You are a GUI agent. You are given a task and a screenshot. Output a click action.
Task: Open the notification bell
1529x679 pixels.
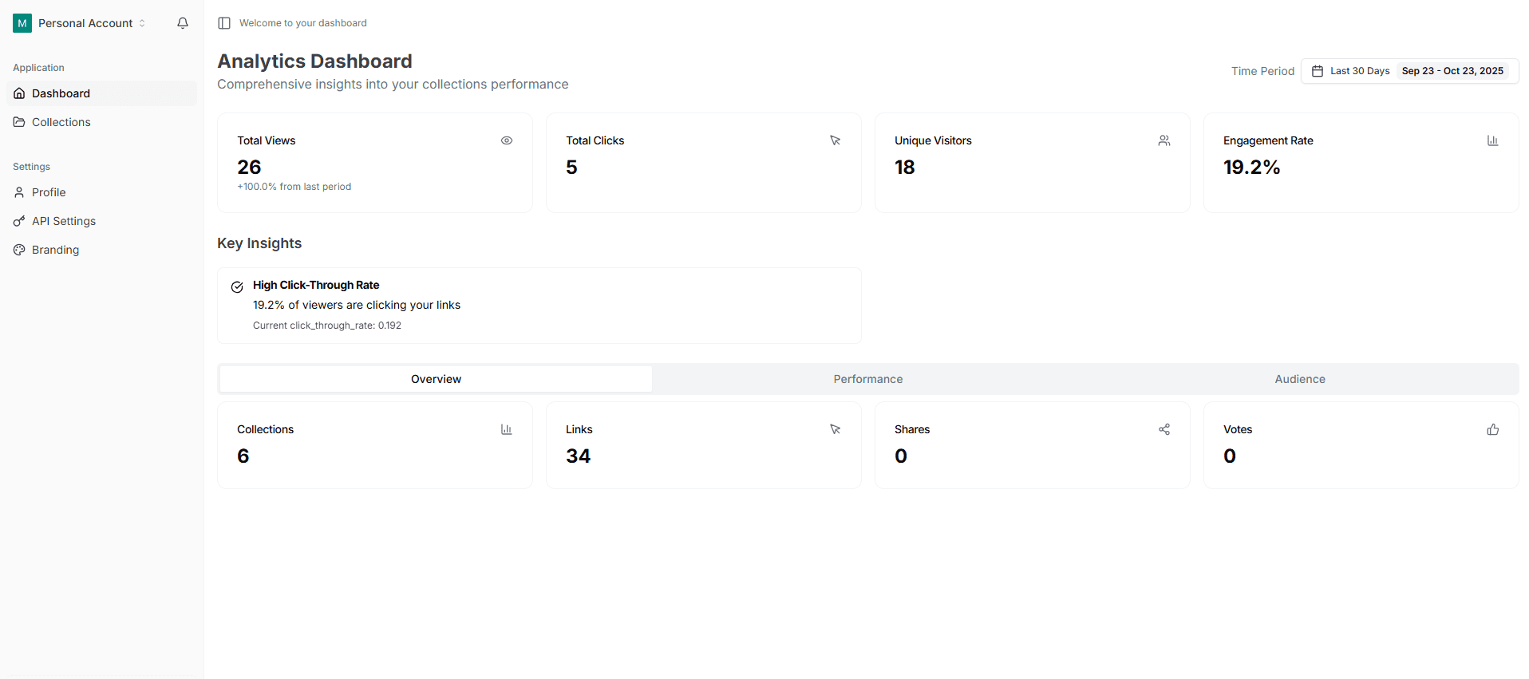[x=183, y=23]
